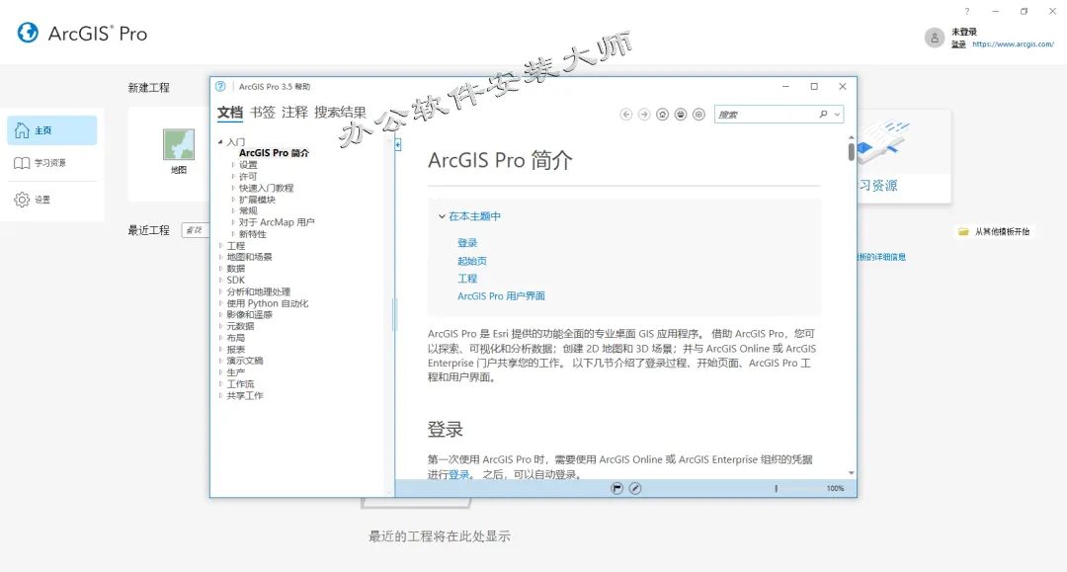Click the 学习资源 card in main window
Screen dimensions: 1067x572
point(904,156)
